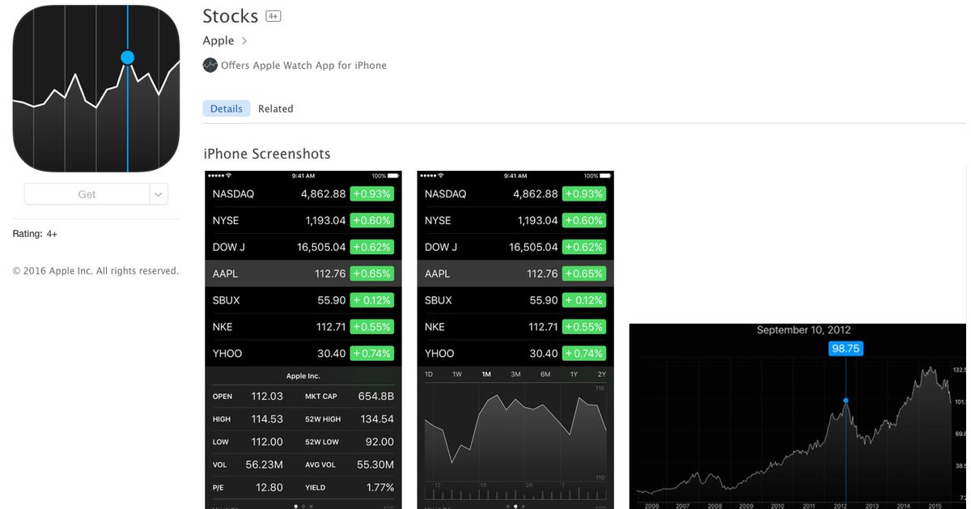971x509 pixels.
Task: Select the Details tab
Action: pyautogui.click(x=227, y=108)
